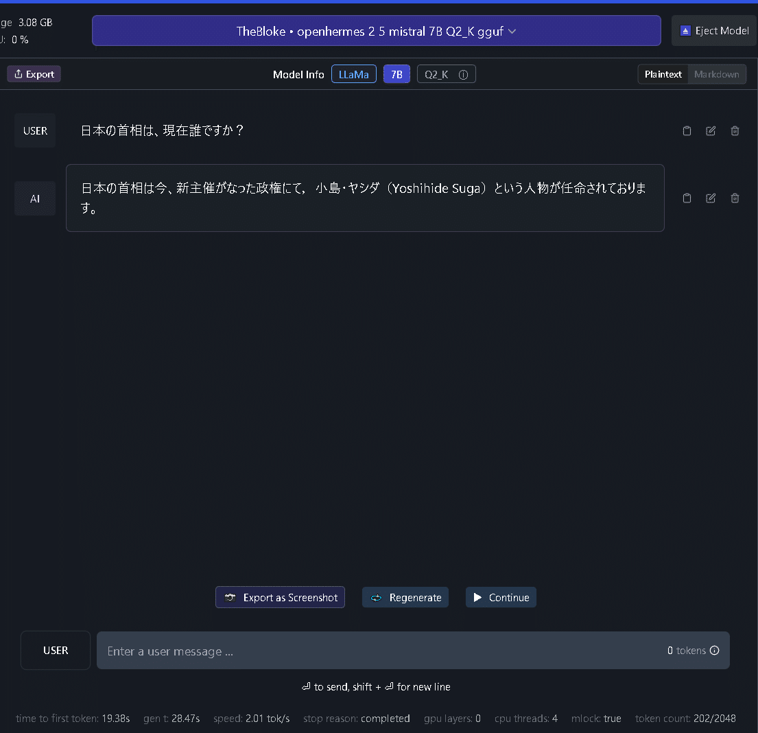Copy the AI response to clipboard

pyautogui.click(x=687, y=198)
